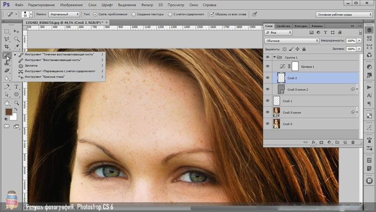This screenshot has width=376, height=212.
Task: Collapse the Группа 1 layer group
Action: coord(274,58)
